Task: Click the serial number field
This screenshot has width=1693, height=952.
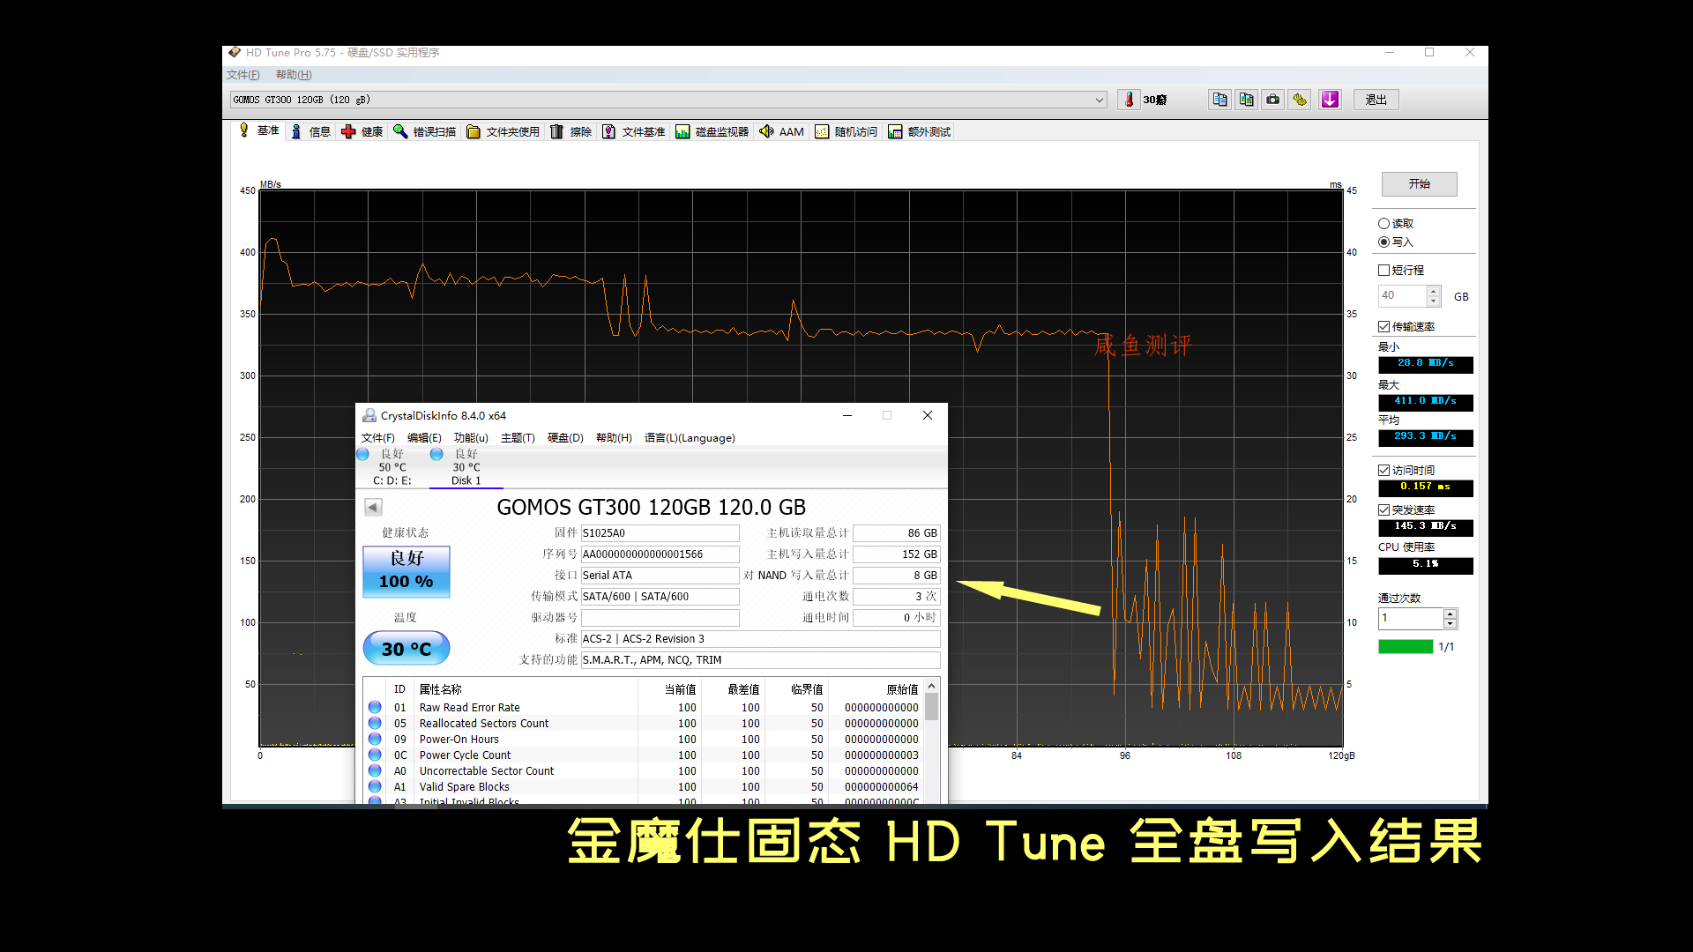Action: pos(660,554)
